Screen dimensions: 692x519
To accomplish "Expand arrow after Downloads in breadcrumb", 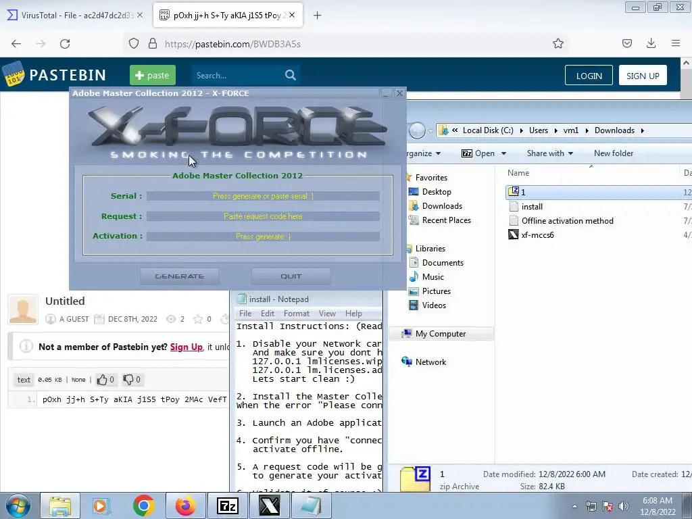I will 642,130.
